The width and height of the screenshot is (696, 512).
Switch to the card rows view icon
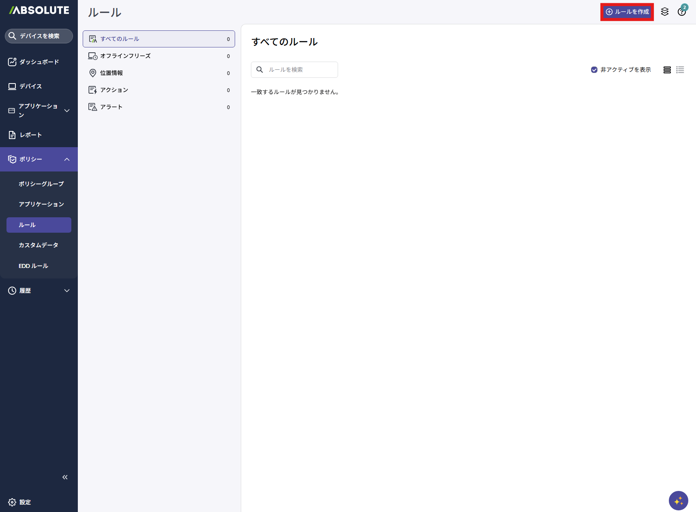(x=667, y=70)
